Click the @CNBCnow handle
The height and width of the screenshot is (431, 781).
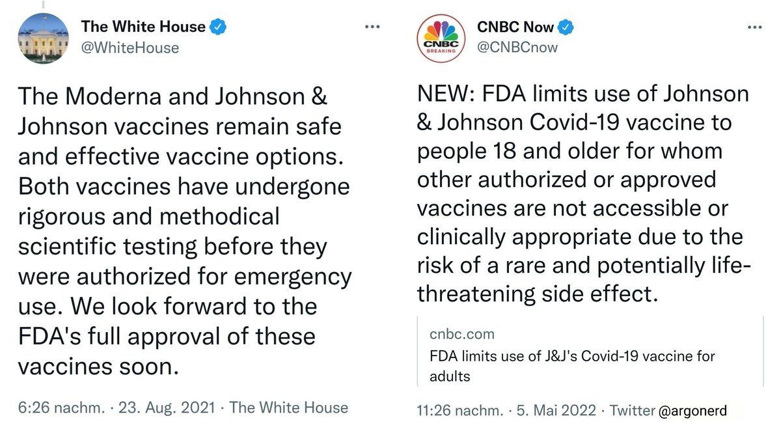pos(518,48)
